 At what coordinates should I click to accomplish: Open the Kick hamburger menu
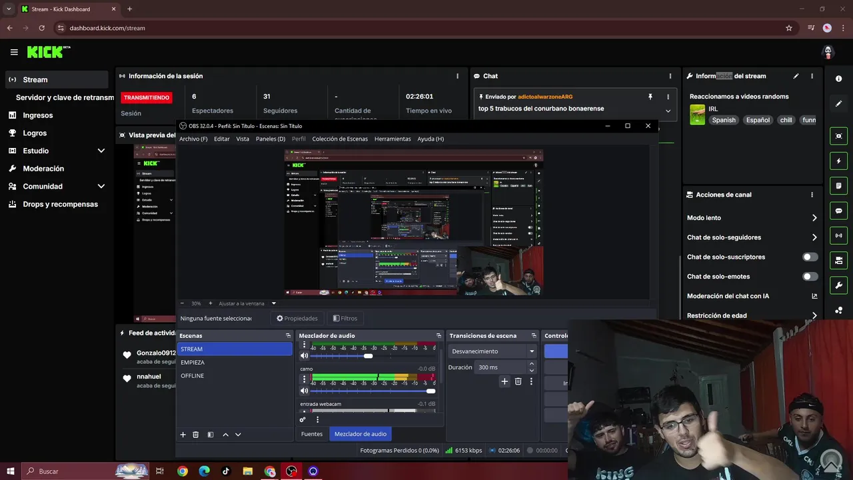14,52
